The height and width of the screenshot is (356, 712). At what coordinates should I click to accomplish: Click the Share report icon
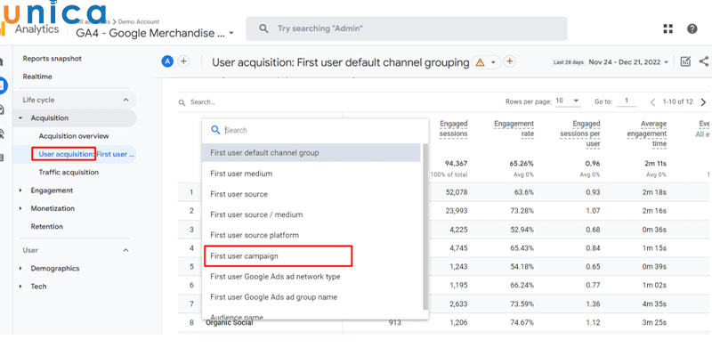tap(704, 62)
